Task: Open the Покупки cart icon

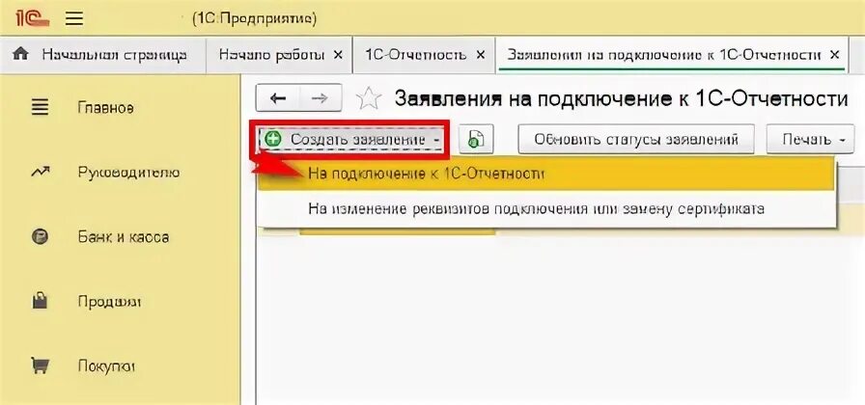Action: click(x=41, y=365)
